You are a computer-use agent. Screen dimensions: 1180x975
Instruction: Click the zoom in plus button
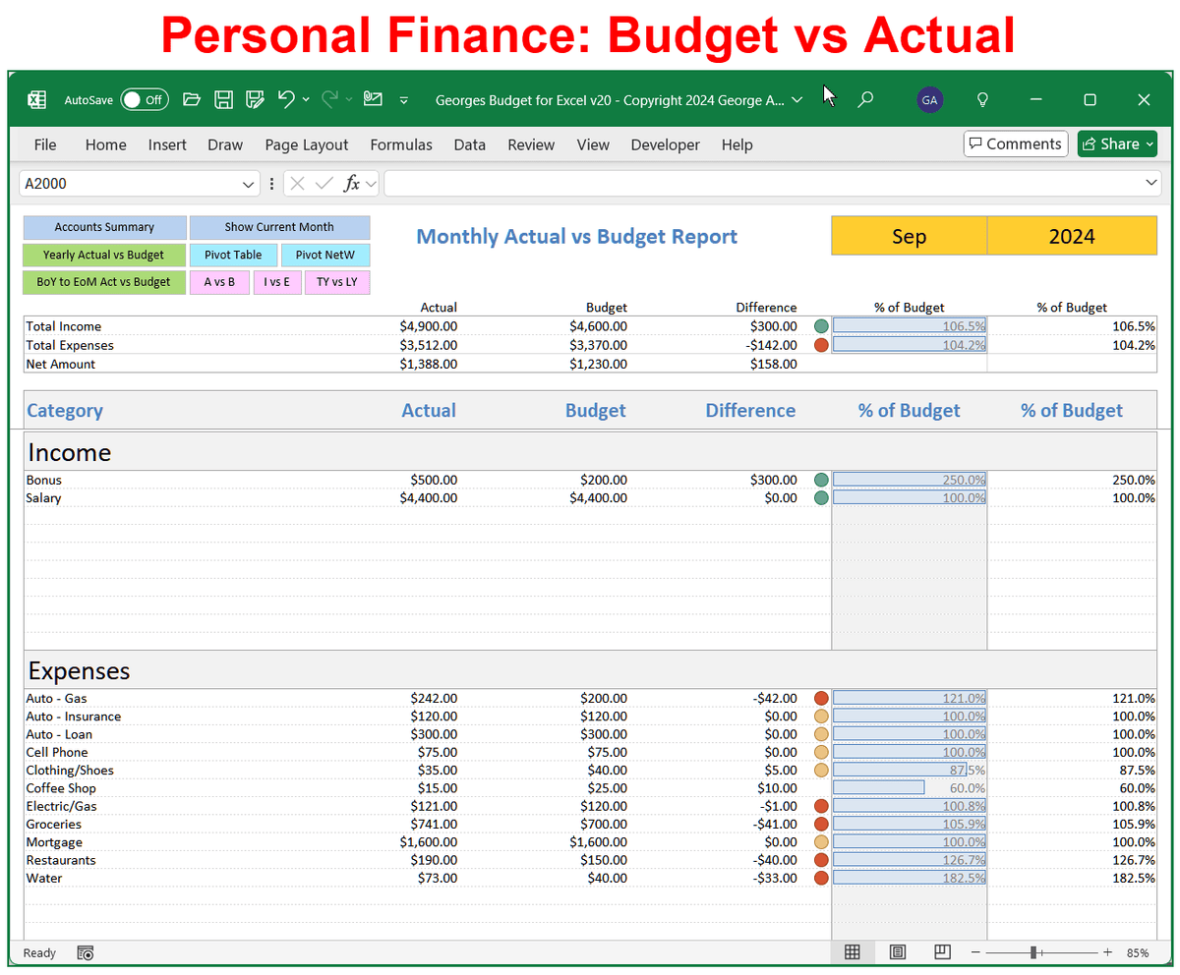(x=1107, y=952)
